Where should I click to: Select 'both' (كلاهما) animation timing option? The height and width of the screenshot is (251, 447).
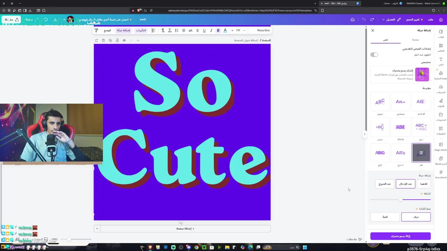[424, 184]
